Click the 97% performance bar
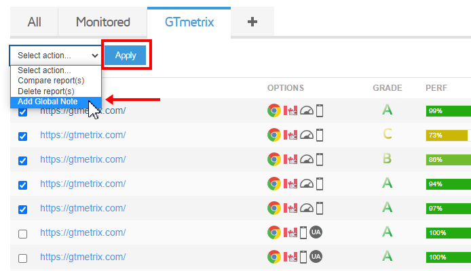Viewport: 471px width, 271px height. (x=449, y=209)
